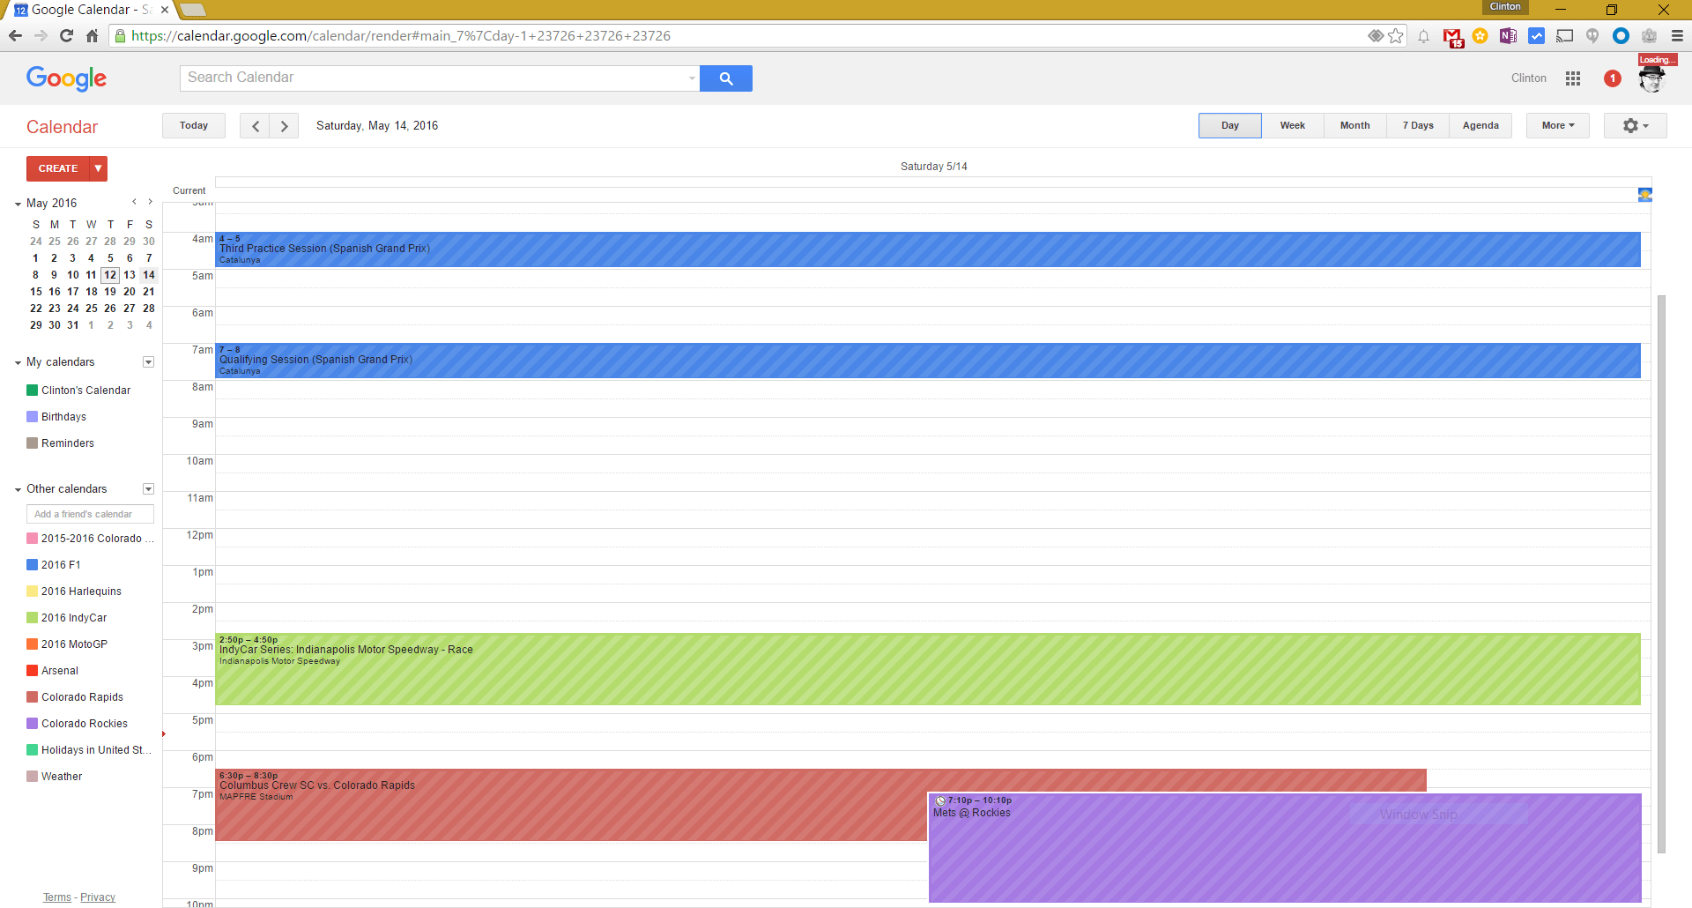This screenshot has width=1692, height=908.
Task: Open the CREATE dropdown arrow
Action: pos(99,168)
